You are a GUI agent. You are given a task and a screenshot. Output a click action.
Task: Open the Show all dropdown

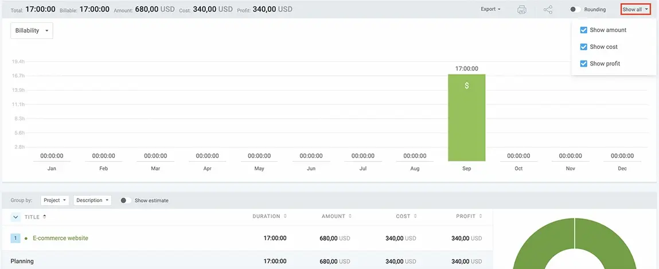pyautogui.click(x=635, y=9)
